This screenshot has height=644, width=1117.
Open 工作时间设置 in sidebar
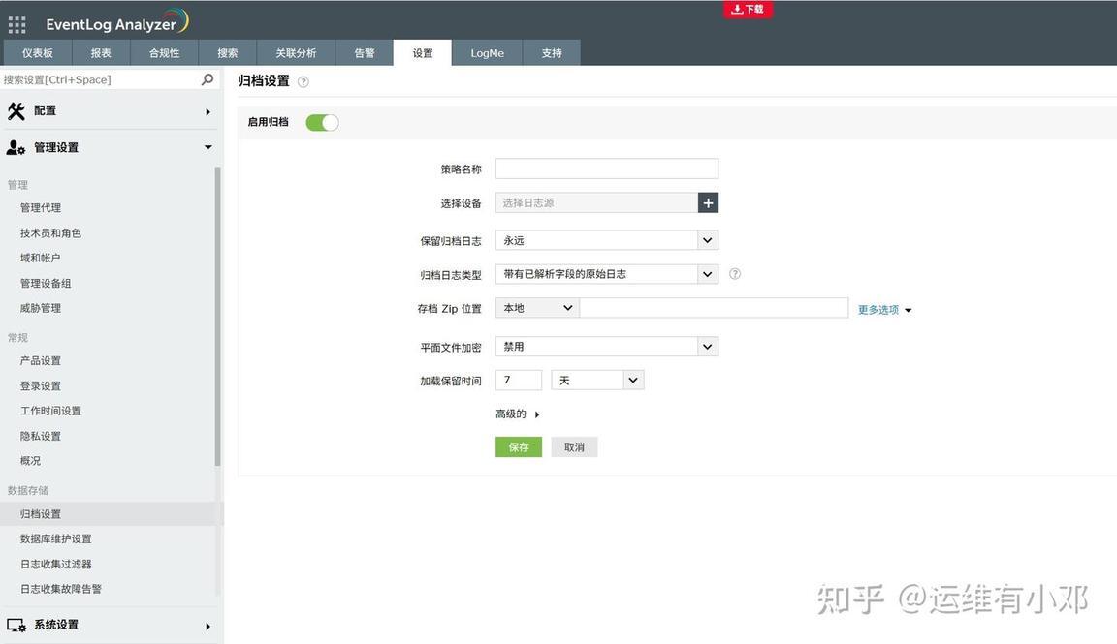50,411
